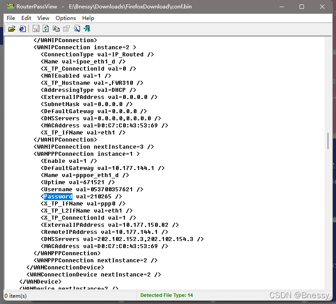The image size is (336, 304).
Task: Click the X_TP_IfName val=eth1 line
Action: click(83, 132)
